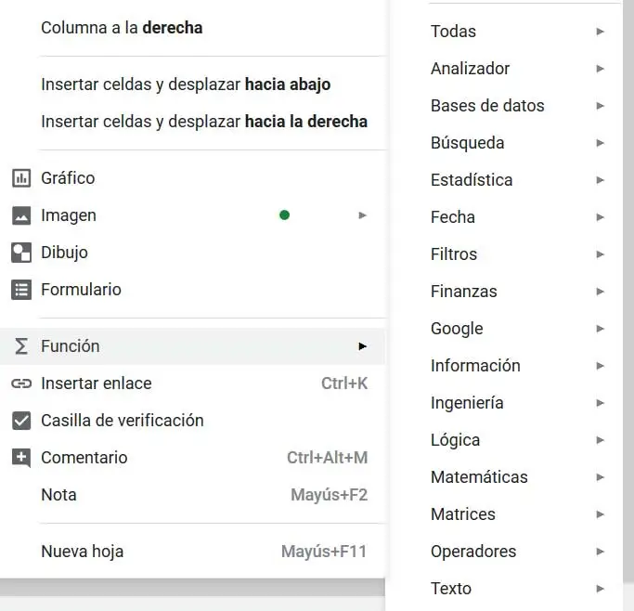The image size is (634, 611).
Task: Open the Fecha function category
Action: pos(453,217)
